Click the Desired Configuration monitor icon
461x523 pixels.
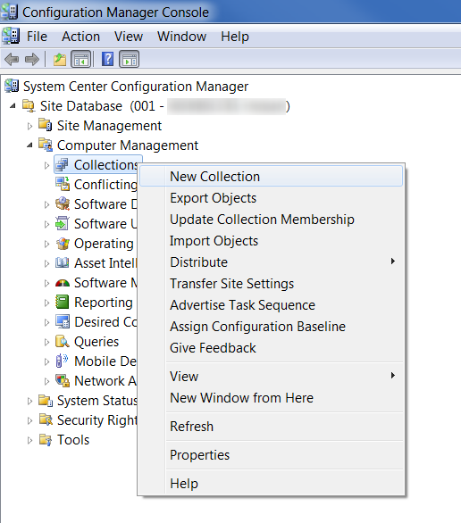coord(63,321)
